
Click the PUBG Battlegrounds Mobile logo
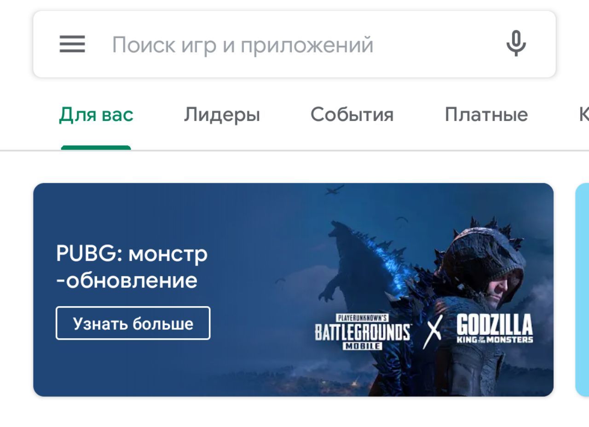(363, 332)
